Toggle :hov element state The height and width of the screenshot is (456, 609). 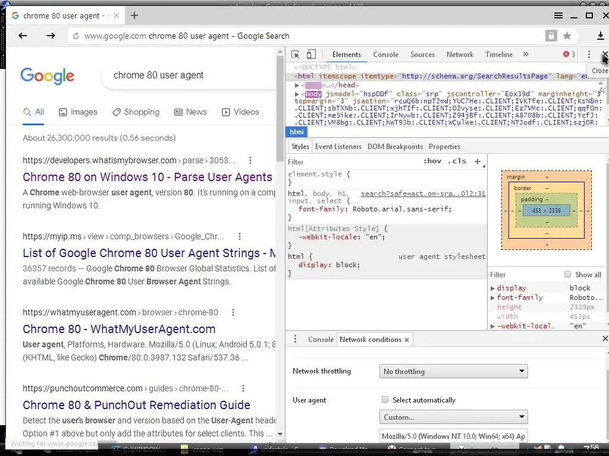click(432, 161)
